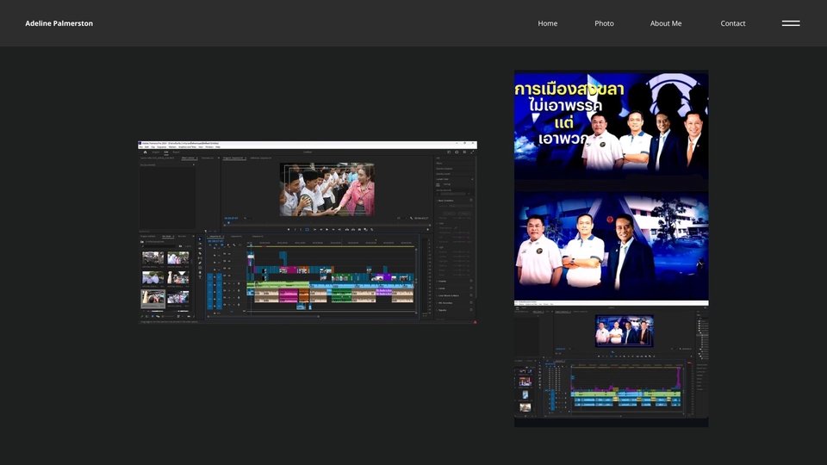
Task: Click the Adeline Palmerston site title
Action: (x=59, y=23)
